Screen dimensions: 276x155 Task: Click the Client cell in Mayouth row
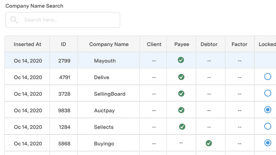[154, 61]
